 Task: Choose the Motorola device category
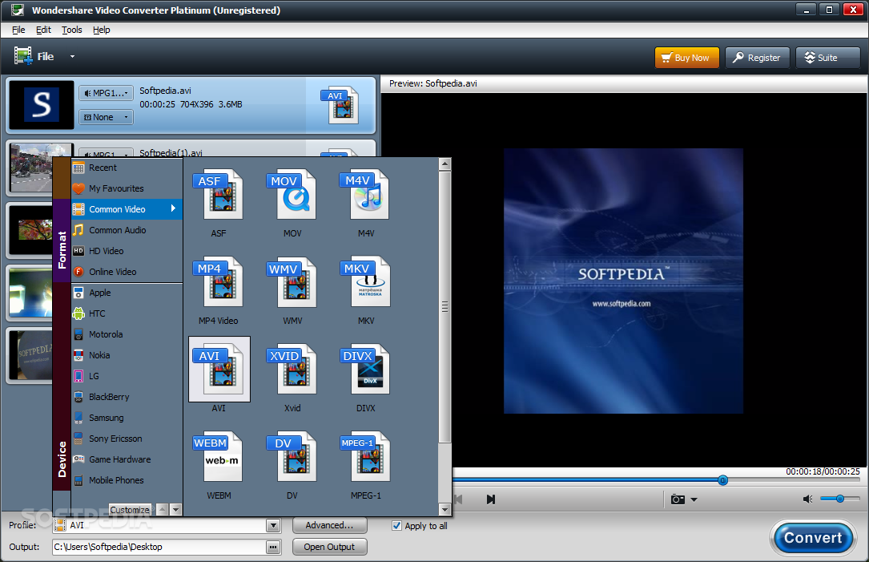click(x=127, y=334)
